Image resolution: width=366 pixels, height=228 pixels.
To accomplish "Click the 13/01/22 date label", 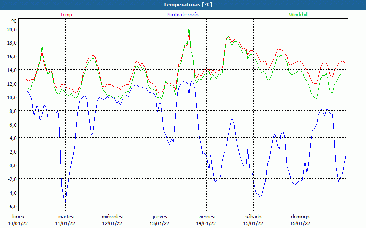I will point(159,223).
